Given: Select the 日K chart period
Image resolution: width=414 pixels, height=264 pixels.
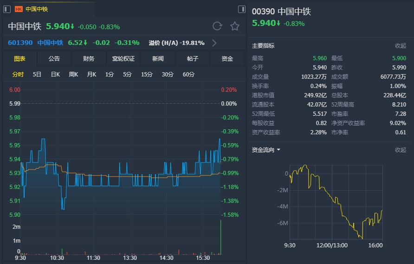Looking at the screenshot, I should click(55, 75).
